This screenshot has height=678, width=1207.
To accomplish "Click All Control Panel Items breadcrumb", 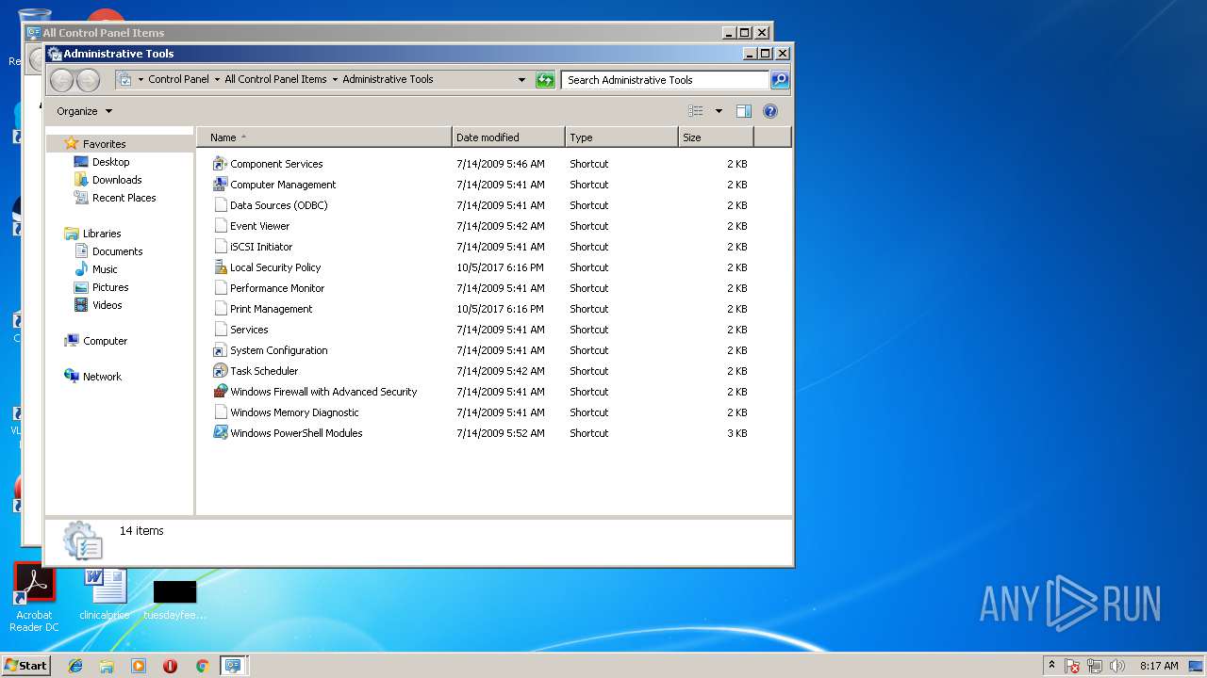I will click(x=275, y=80).
